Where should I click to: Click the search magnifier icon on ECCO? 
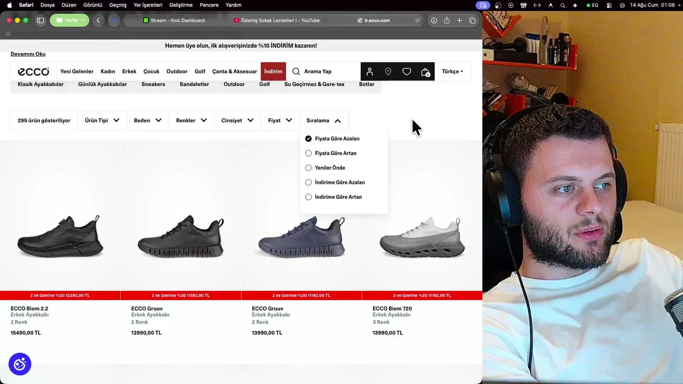[x=296, y=71]
